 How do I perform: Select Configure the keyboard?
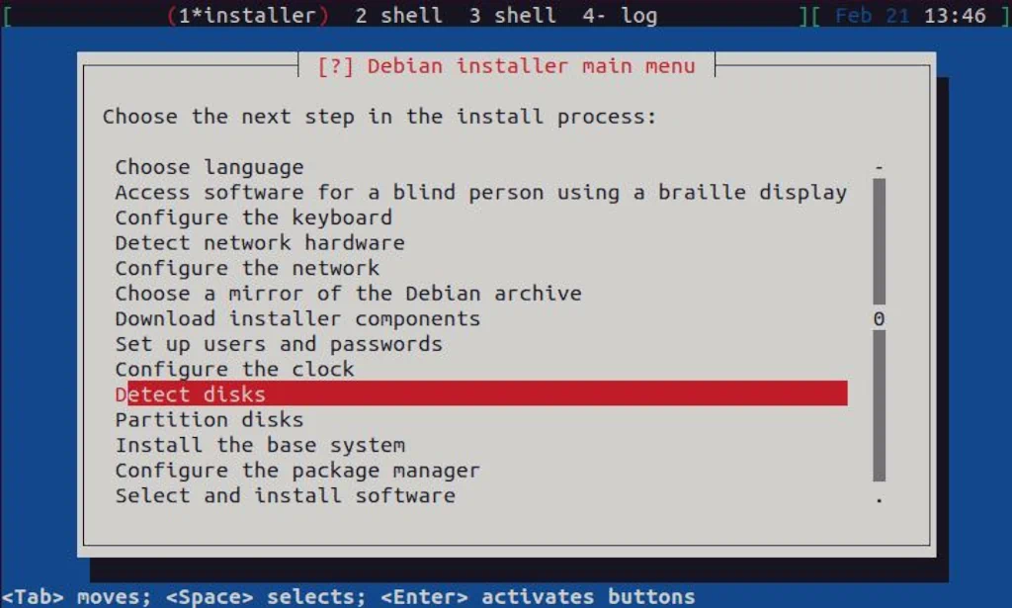pos(253,217)
